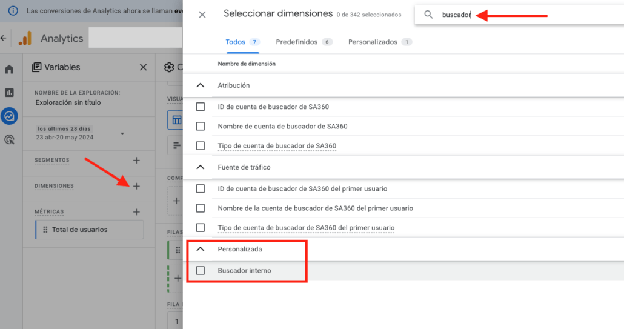Switch to the Personalizados tab

pos(380,42)
